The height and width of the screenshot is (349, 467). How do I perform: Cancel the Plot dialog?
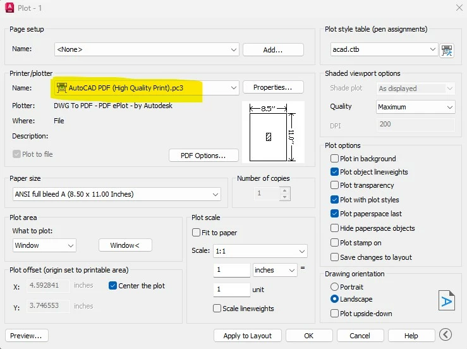[x=360, y=336]
